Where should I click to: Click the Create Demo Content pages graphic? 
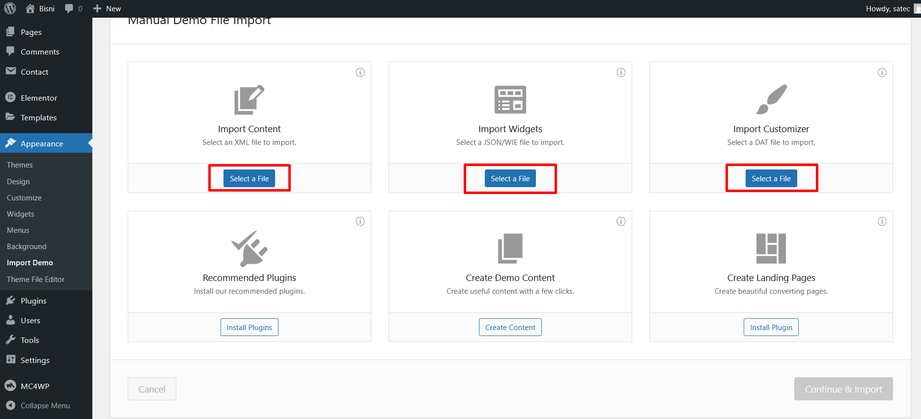click(510, 249)
